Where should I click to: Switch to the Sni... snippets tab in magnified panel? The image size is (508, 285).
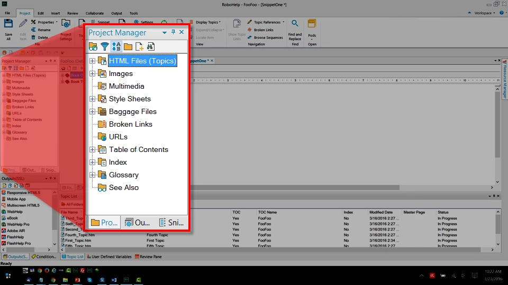tap(171, 222)
